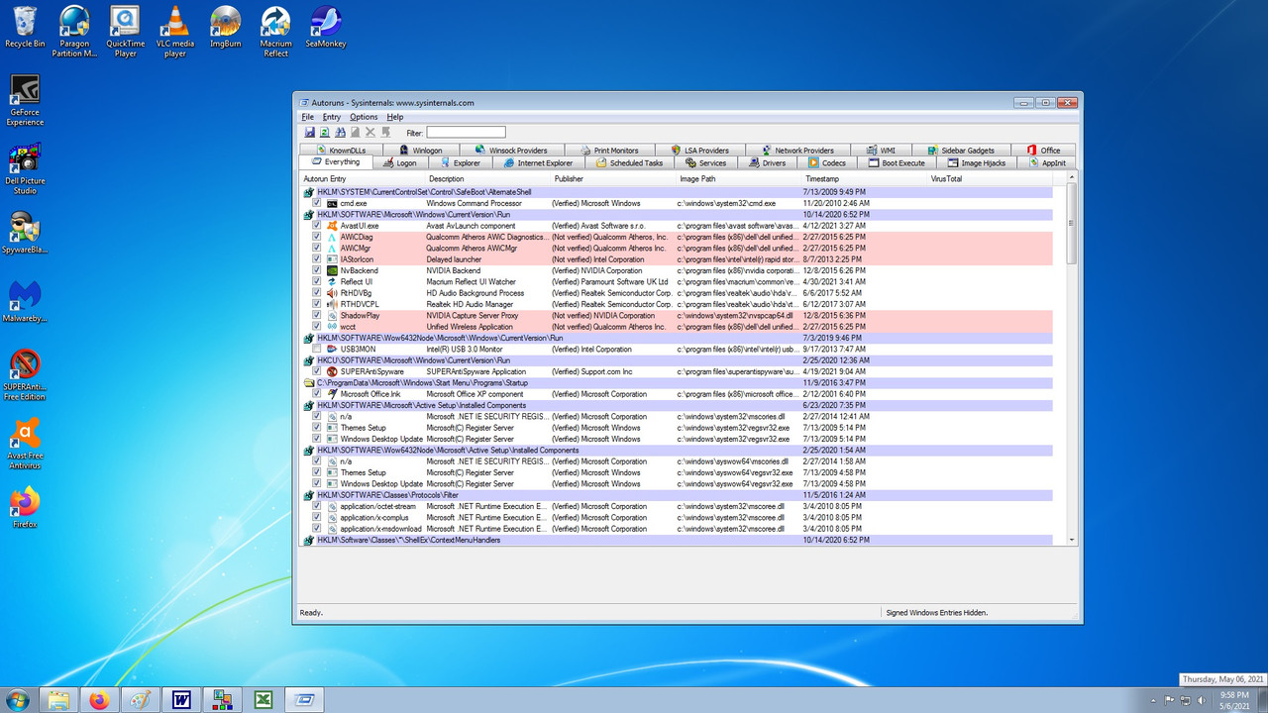Click inside the Filter text box
The height and width of the screenshot is (713, 1268).
click(x=466, y=132)
